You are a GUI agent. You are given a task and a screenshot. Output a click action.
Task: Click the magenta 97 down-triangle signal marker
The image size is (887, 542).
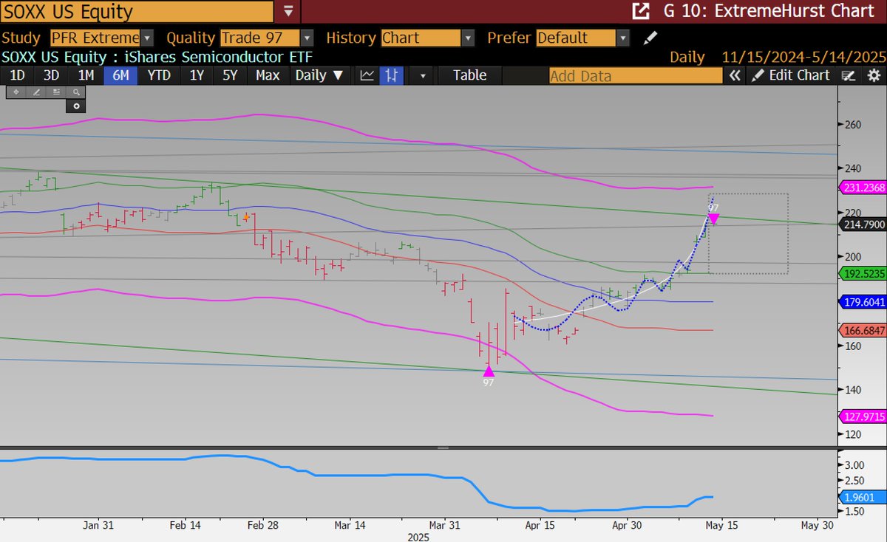click(714, 218)
